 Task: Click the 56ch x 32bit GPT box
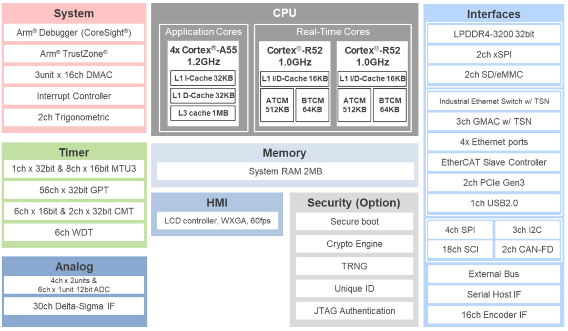[74, 190]
